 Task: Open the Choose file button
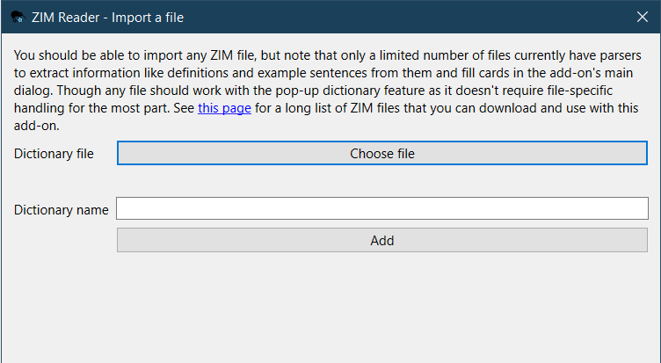pyautogui.click(x=382, y=154)
